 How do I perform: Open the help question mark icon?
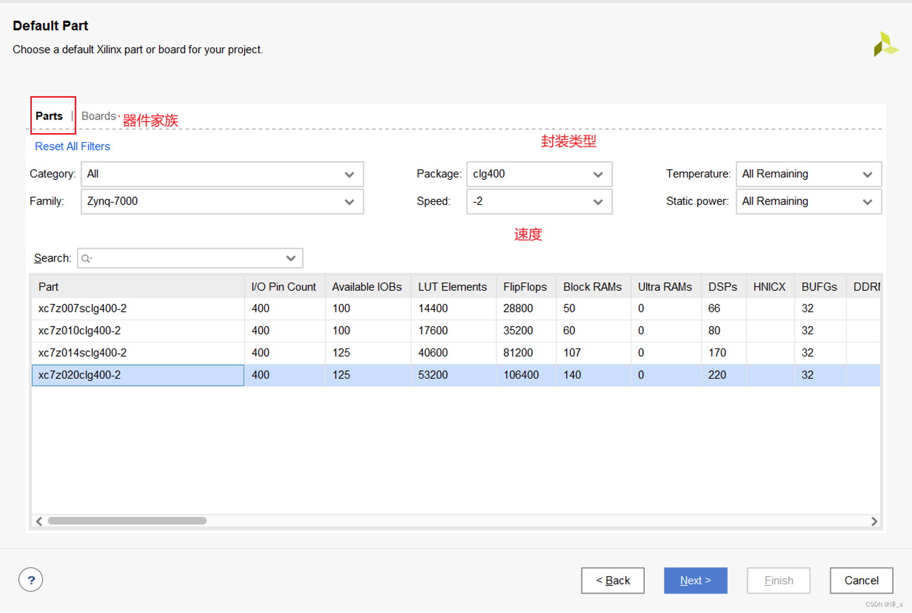point(31,580)
